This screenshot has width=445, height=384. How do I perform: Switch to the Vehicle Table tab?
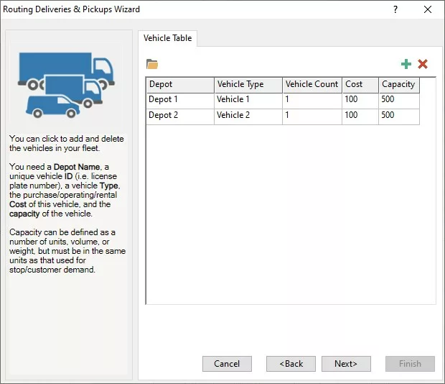point(167,38)
